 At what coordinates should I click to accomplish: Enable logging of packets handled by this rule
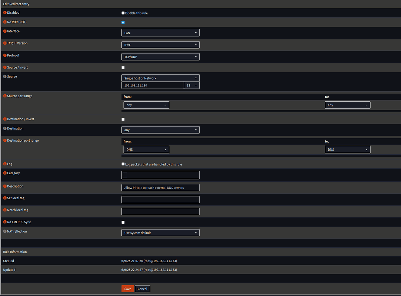[x=123, y=164]
